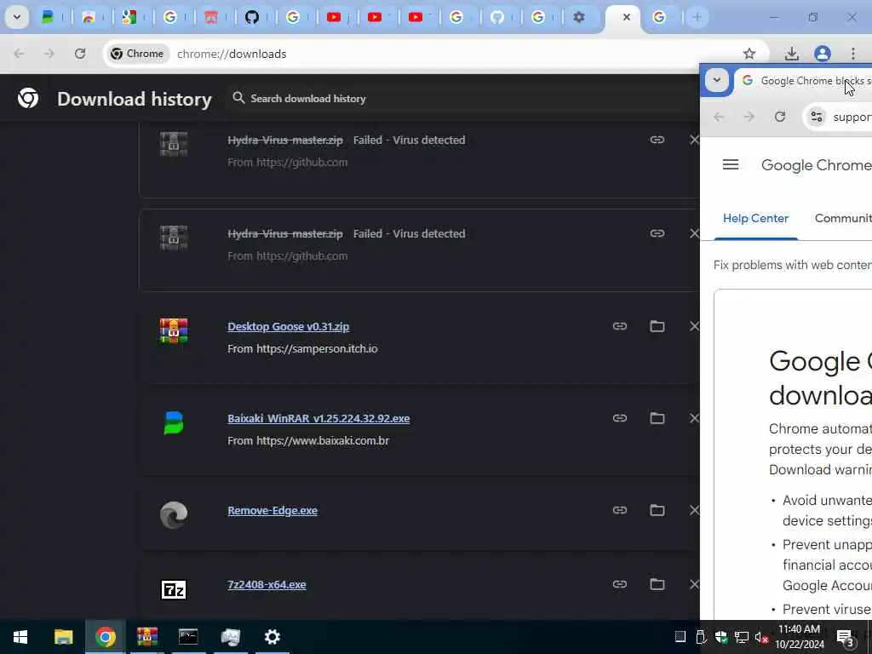This screenshot has width=872, height=654.
Task: Click the WinRAR archive icon of Desktop Goose
Action: click(x=174, y=331)
